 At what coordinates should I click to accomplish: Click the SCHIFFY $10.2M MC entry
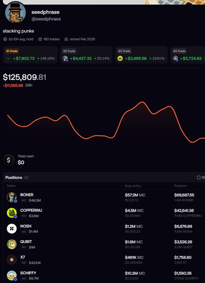pos(135,273)
